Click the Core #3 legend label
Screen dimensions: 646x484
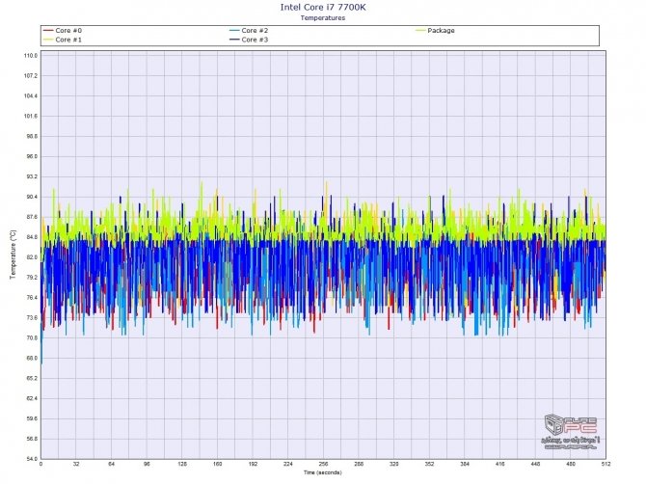pos(255,40)
